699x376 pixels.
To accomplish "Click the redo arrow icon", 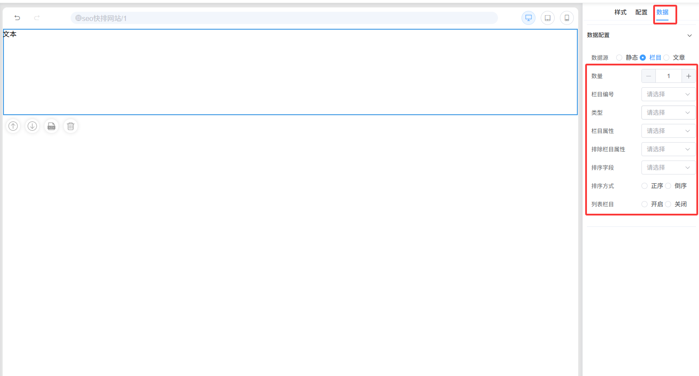I will [x=37, y=18].
